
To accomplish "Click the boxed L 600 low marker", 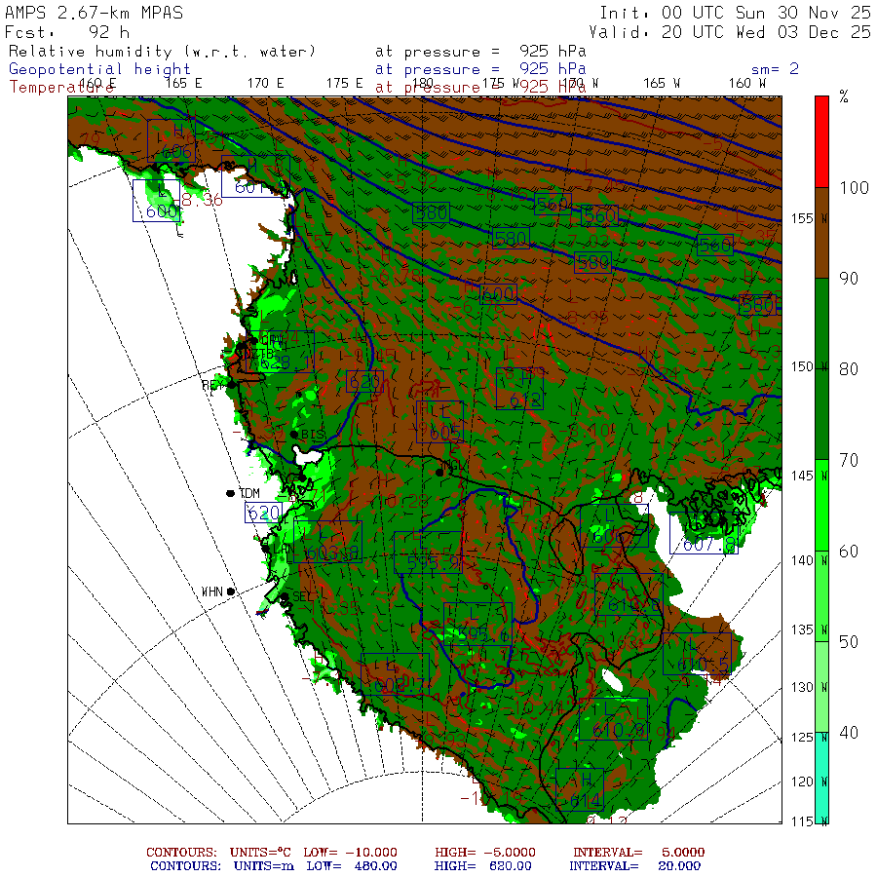I will pyautogui.click(x=156, y=201).
